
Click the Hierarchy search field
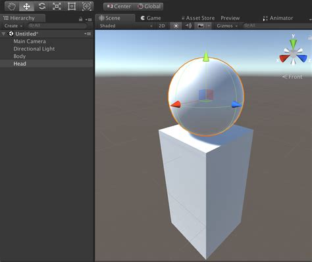[x=57, y=26]
